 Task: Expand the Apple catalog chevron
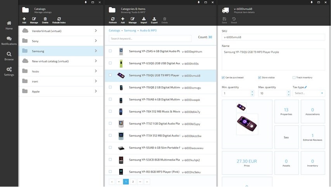tap(96, 91)
